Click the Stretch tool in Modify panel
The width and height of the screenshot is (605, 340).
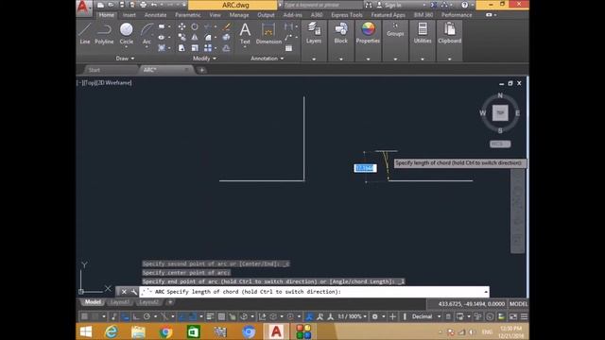(x=181, y=48)
